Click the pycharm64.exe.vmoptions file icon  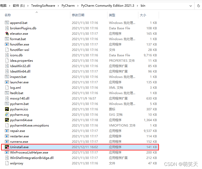[7, 125]
